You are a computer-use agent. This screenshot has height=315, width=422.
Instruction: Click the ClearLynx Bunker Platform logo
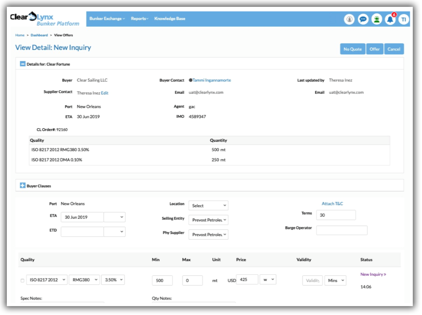45,19
